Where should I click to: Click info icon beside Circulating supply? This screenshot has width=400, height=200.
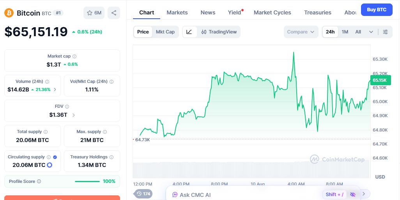point(49,157)
